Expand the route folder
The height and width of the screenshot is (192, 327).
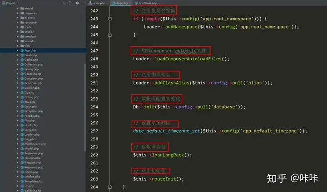tap(18, 27)
